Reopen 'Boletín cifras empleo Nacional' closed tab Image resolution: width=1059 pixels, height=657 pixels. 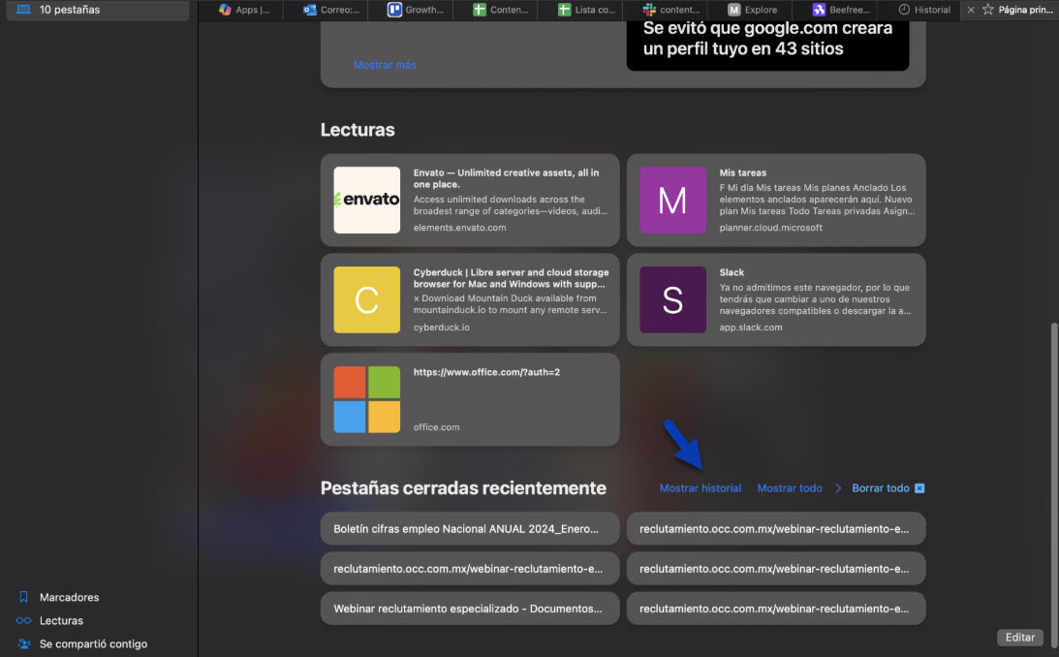click(x=469, y=529)
